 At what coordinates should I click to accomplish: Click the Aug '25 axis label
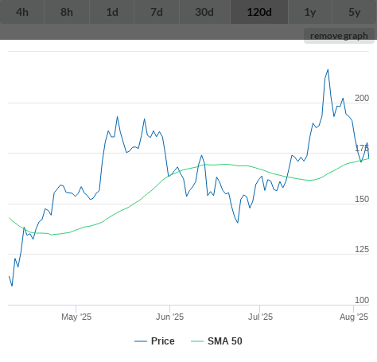354,317
